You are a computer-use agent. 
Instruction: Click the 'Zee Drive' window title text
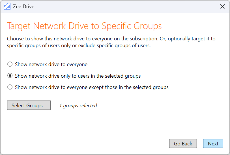point(23,6)
